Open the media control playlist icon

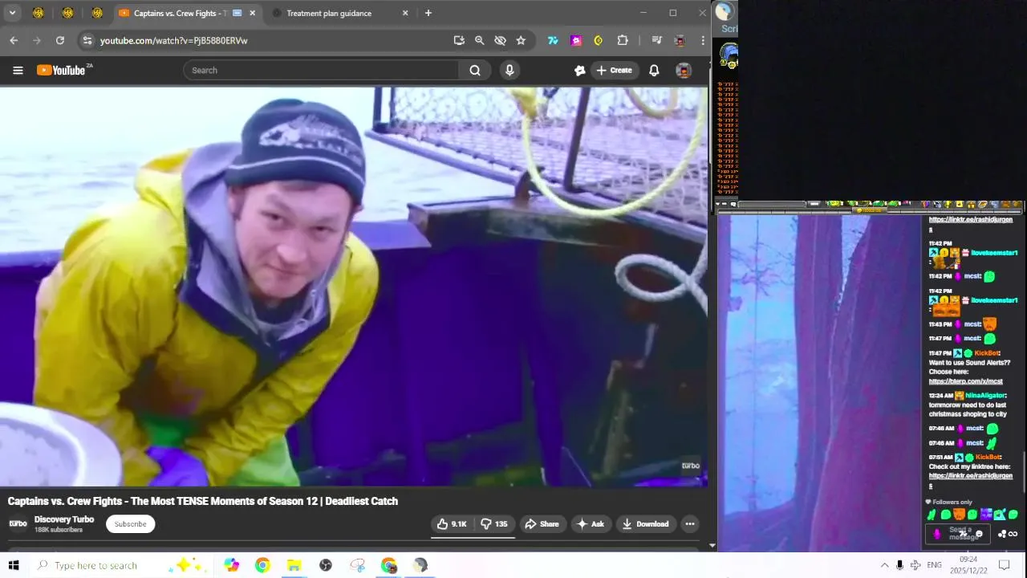656,40
